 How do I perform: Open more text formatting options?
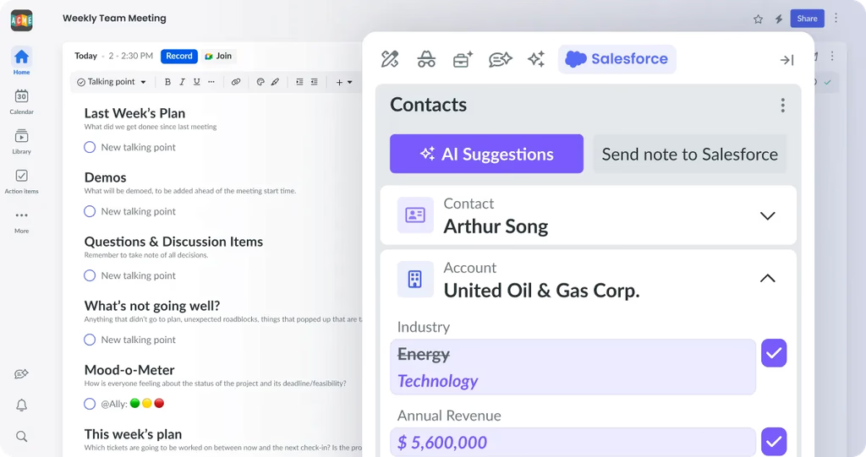(211, 82)
